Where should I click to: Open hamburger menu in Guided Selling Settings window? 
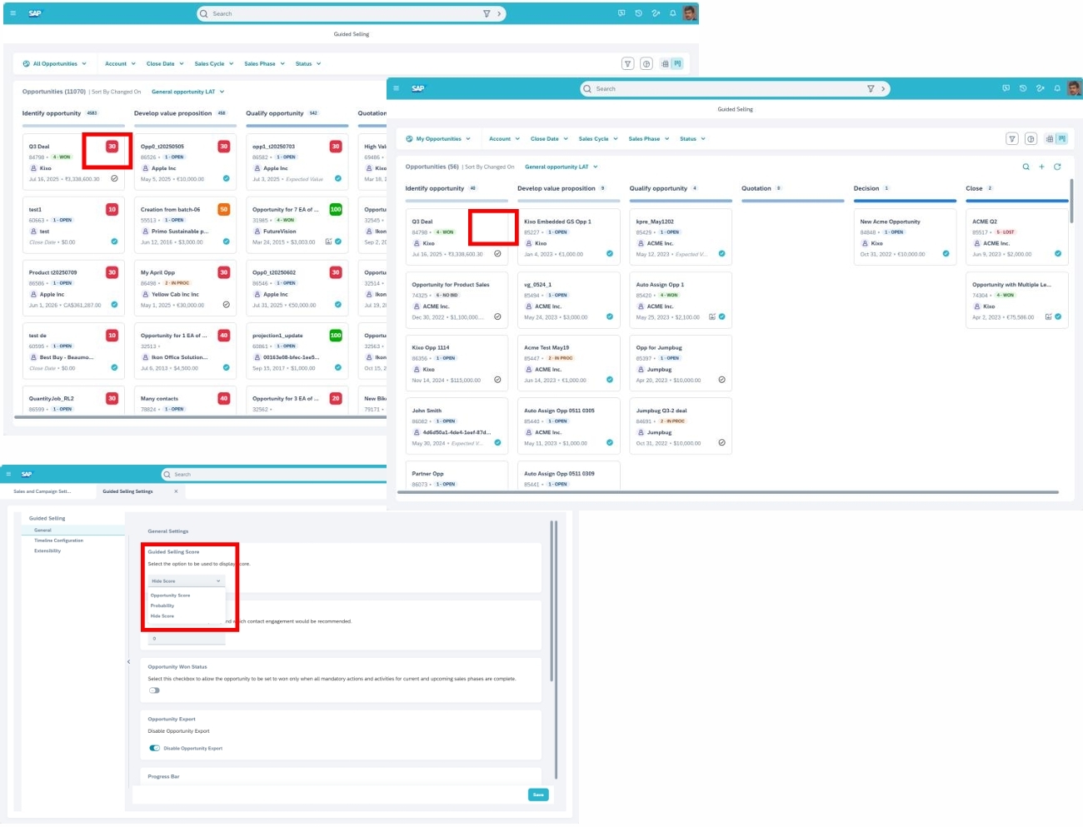pyautogui.click(x=8, y=474)
